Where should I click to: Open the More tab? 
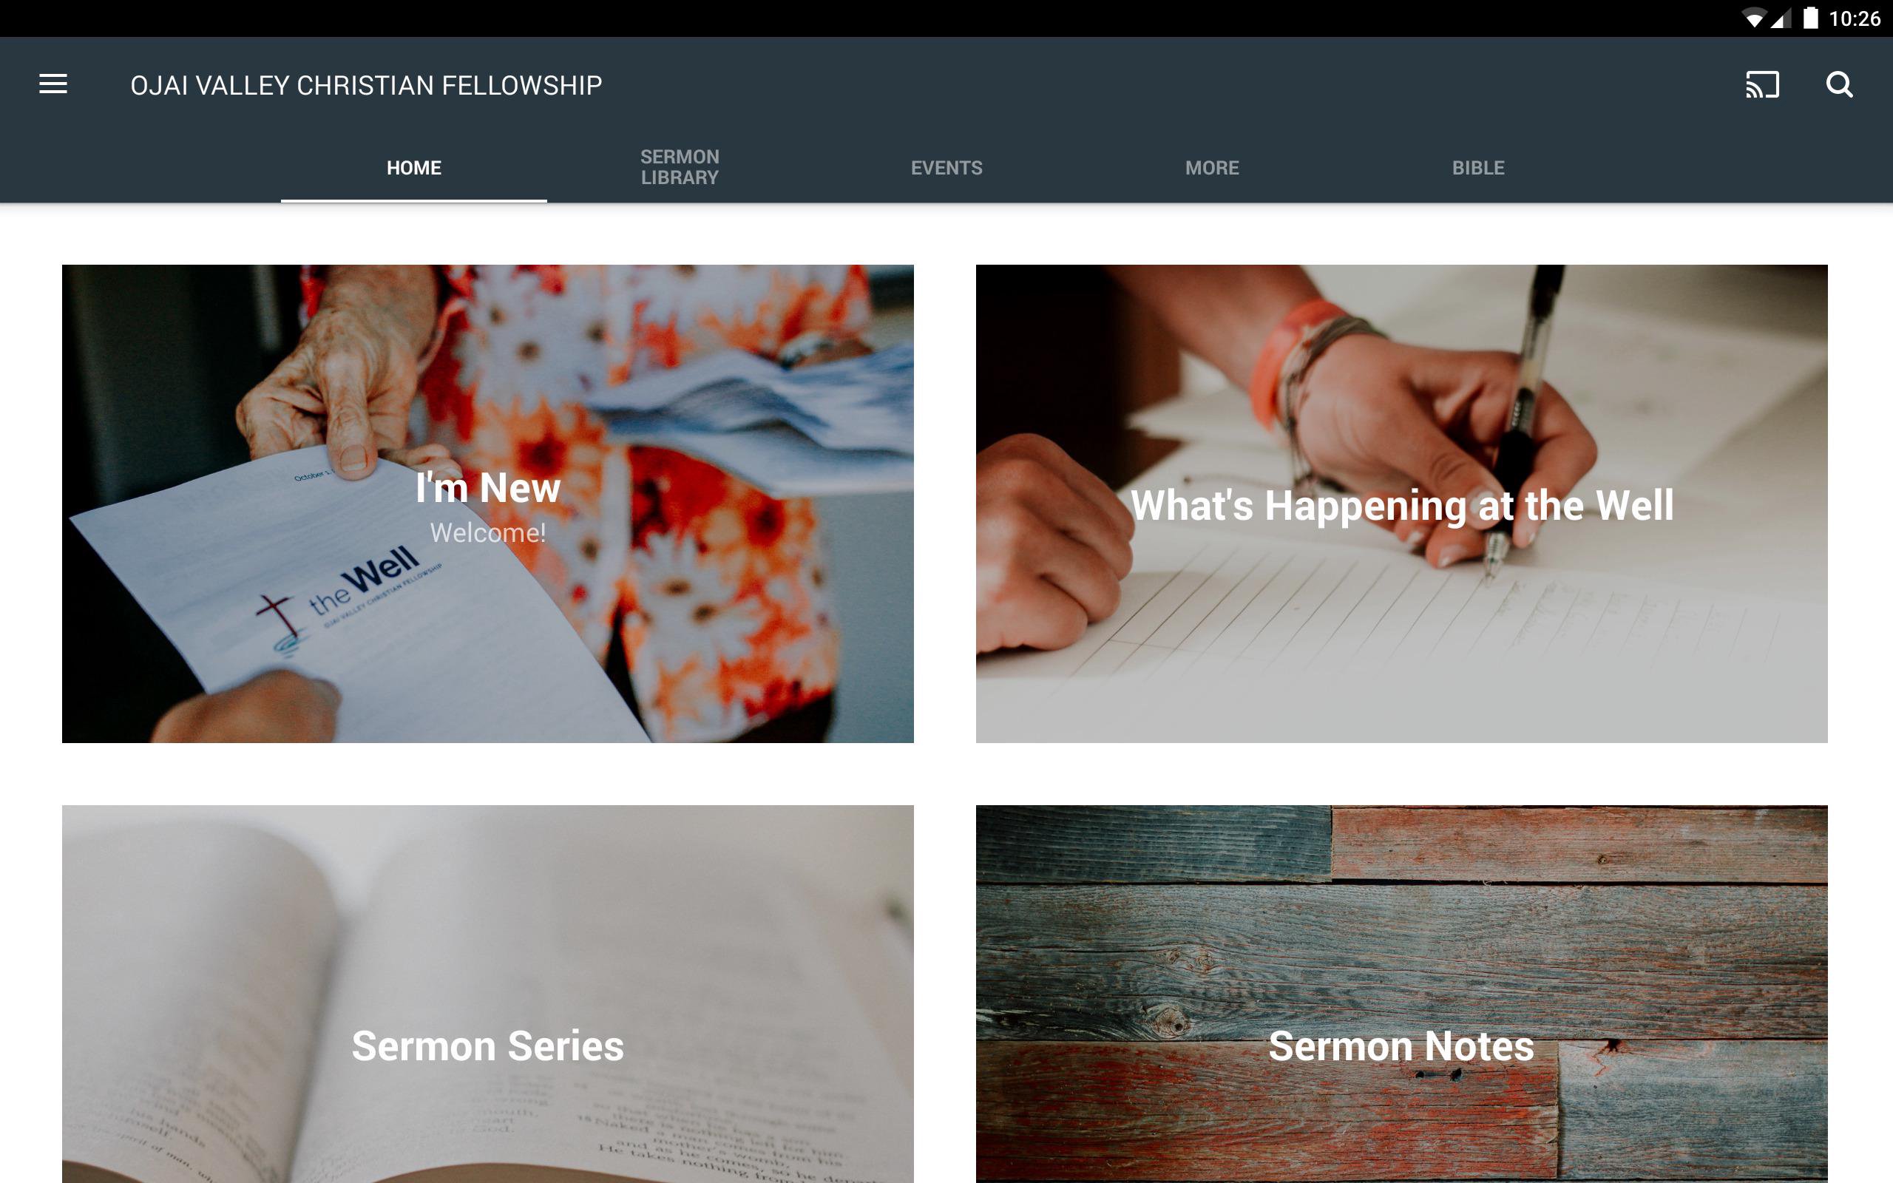click(1212, 167)
